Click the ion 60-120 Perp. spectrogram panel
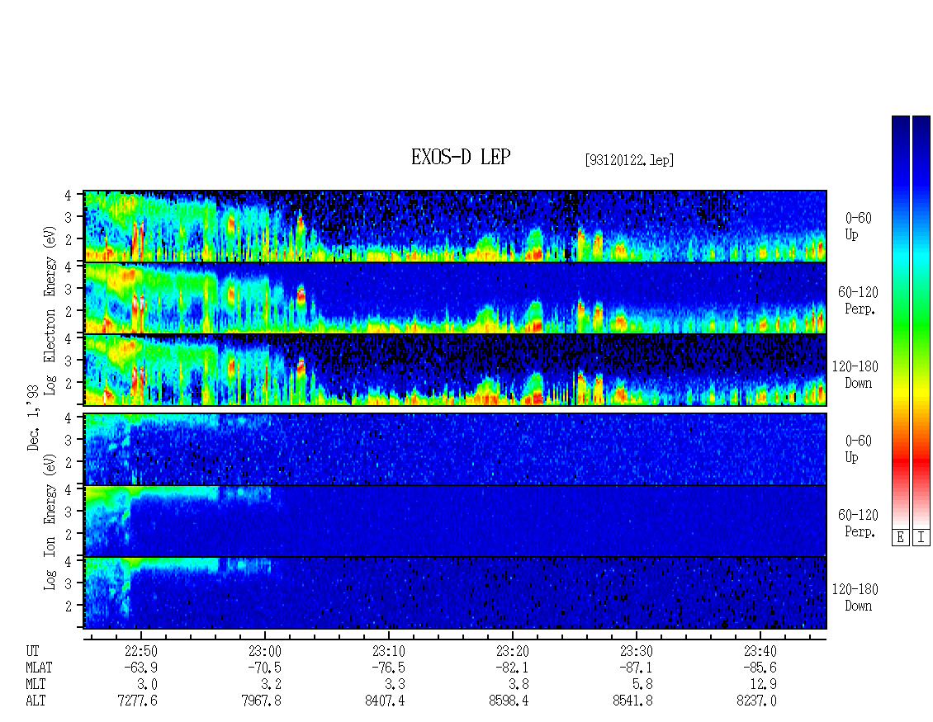 pyautogui.click(x=455, y=521)
